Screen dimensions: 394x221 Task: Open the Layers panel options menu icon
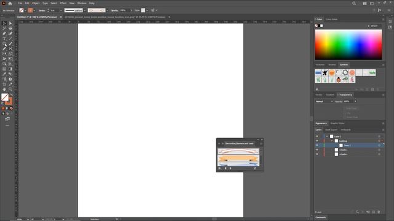(383, 130)
